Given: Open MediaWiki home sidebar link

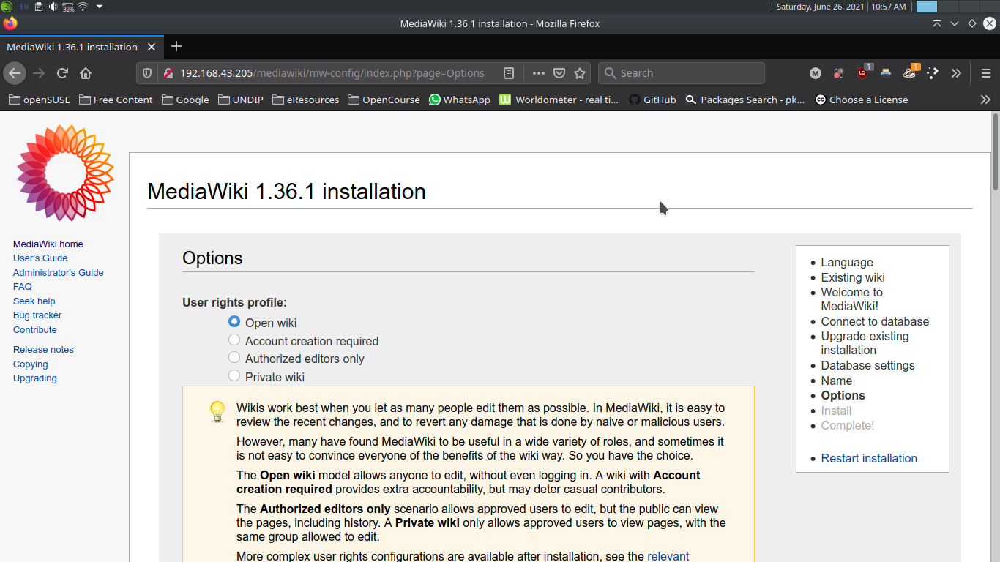Looking at the screenshot, I should click(x=48, y=244).
